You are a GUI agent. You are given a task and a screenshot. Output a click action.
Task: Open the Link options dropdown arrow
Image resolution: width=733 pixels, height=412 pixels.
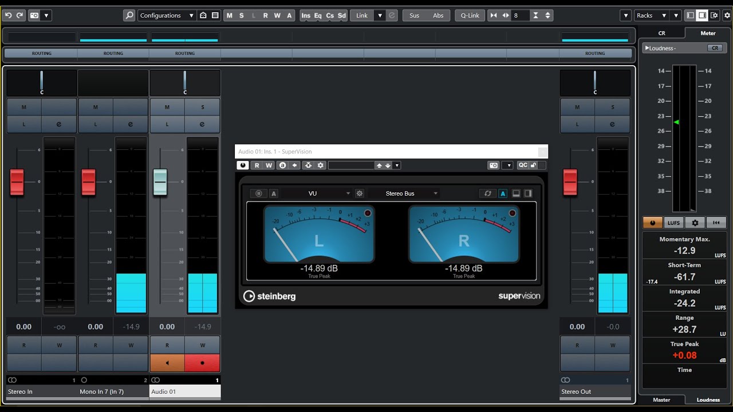380,15
